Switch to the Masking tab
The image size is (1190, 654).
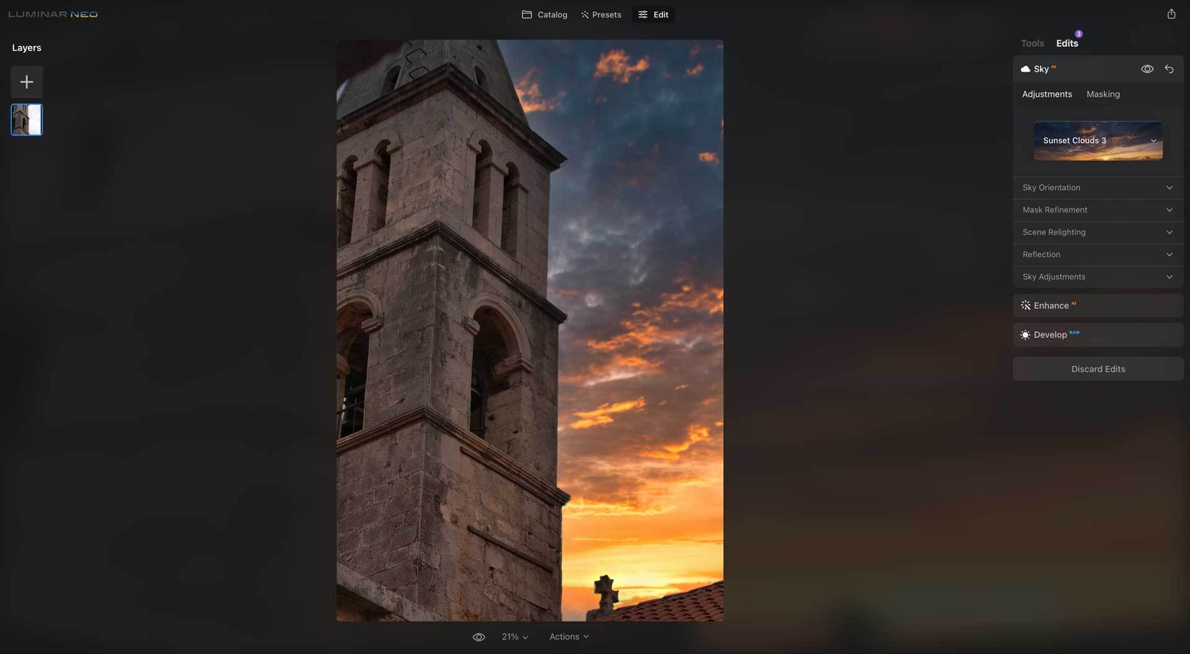pyautogui.click(x=1103, y=94)
